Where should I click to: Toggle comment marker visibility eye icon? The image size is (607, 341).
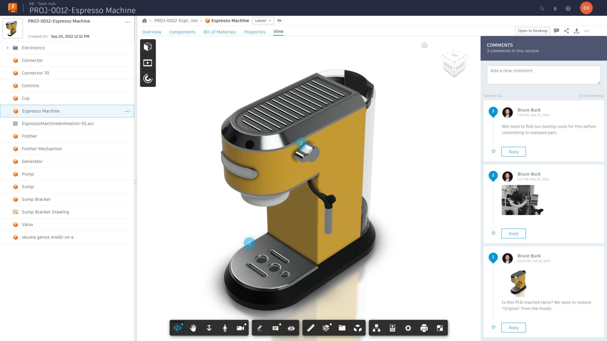pyautogui.click(x=291, y=328)
